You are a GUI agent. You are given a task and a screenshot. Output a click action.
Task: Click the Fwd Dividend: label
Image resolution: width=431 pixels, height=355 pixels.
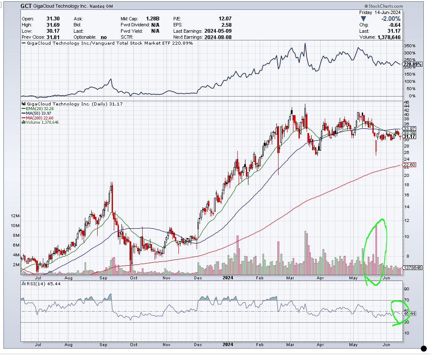(x=135, y=25)
